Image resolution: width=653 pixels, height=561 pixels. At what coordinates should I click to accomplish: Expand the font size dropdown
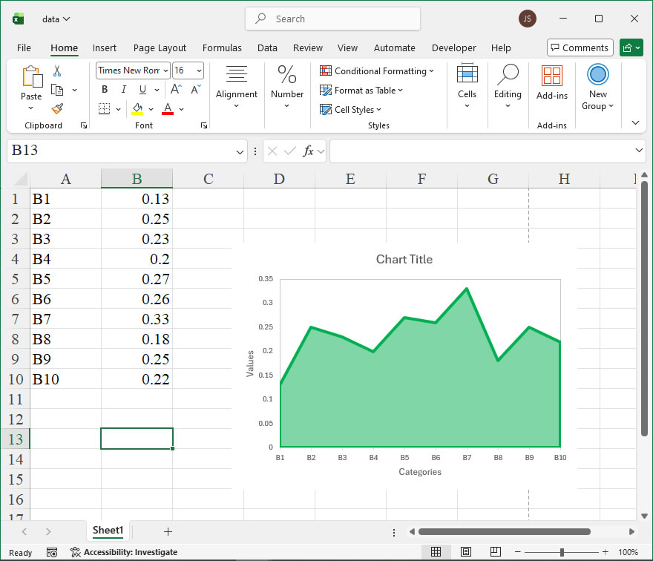tap(198, 70)
